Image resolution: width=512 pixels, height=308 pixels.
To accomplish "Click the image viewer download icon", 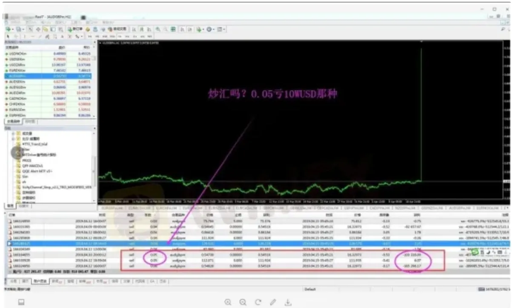I will (x=288, y=302).
